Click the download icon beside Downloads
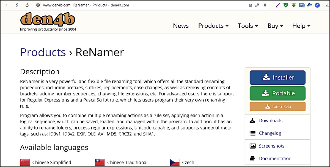This screenshot has width=330, height=167. (252, 120)
